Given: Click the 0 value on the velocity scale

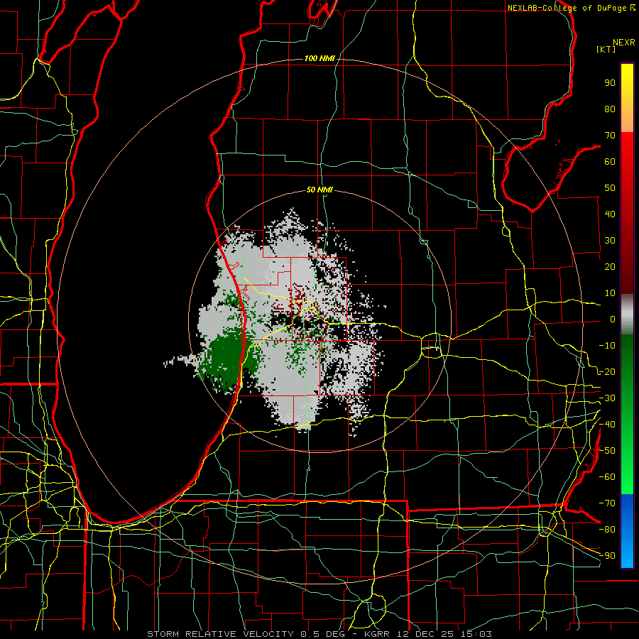Looking at the screenshot, I should 613,319.
